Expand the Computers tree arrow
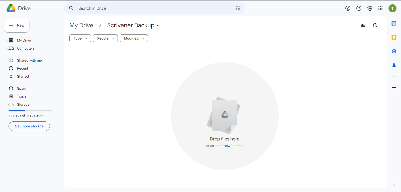Screen dimensions: 401x192 pos(7,48)
